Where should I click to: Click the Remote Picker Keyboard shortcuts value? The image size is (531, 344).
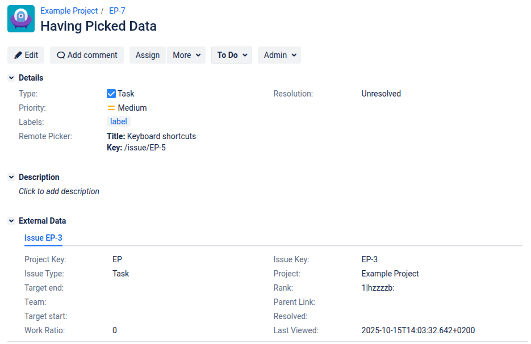(x=161, y=136)
